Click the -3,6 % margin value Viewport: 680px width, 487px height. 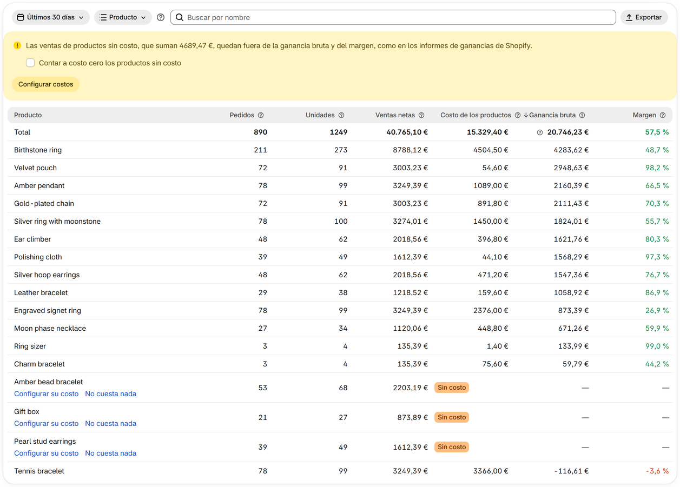point(657,471)
